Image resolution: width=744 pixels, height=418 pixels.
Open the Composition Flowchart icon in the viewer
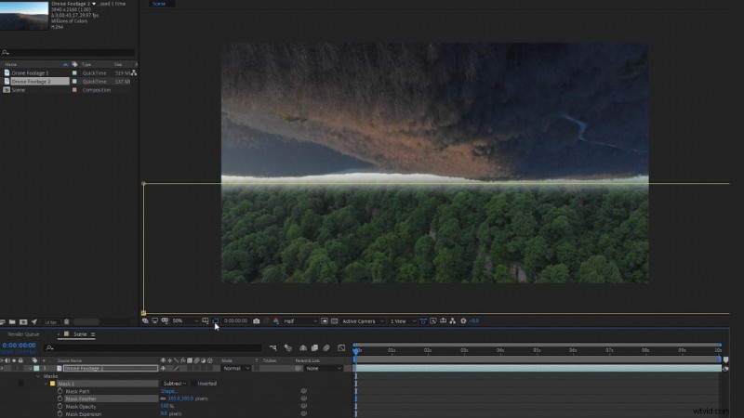453,320
